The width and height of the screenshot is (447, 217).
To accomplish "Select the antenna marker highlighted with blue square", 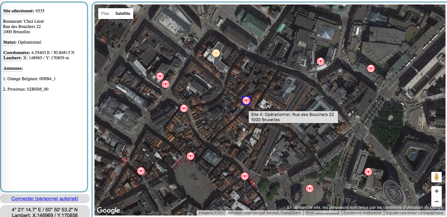I will click(x=246, y=101).
